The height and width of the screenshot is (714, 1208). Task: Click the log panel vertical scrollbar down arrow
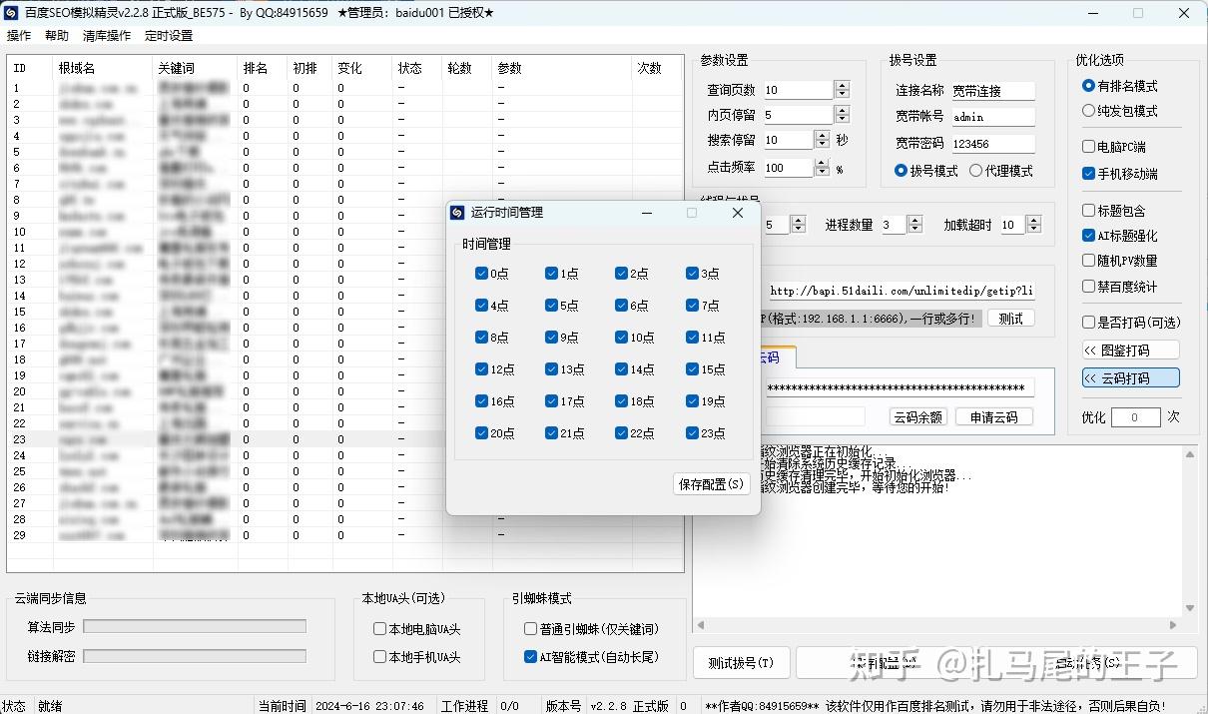(x=1189, y=608)
